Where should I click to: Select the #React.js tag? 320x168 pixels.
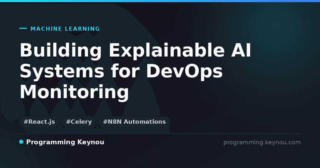pyautogui.click(x=39, y=122)
